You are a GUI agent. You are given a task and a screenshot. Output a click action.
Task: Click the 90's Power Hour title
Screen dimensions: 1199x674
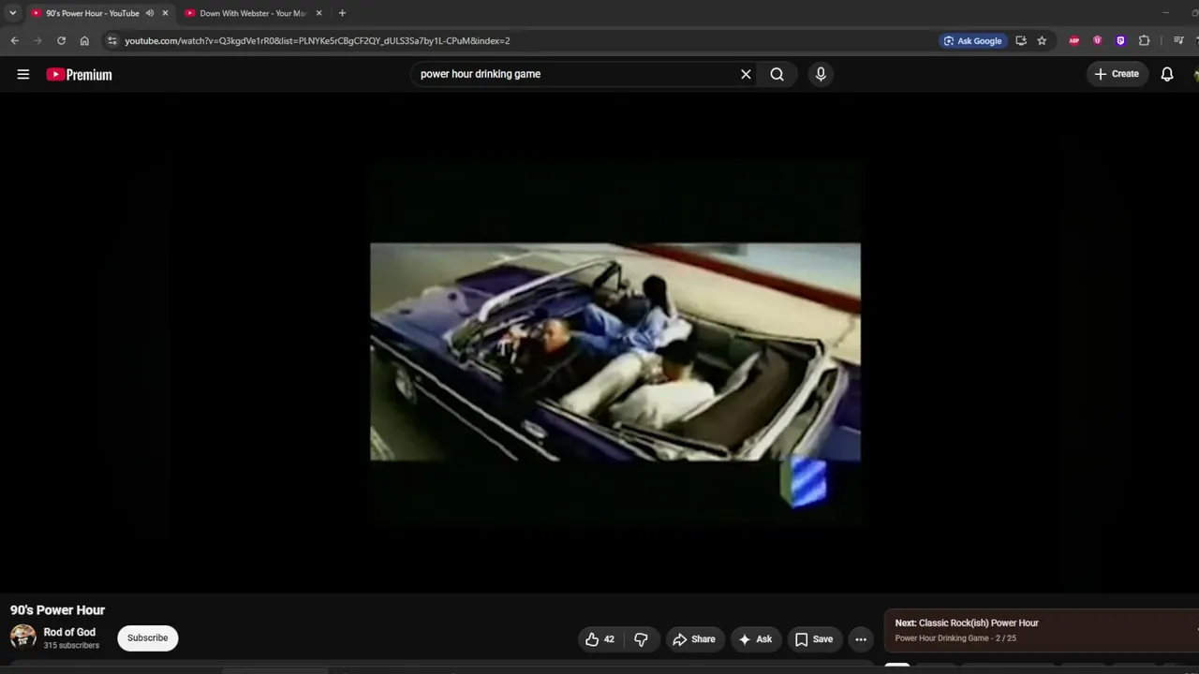coord(57,610)
